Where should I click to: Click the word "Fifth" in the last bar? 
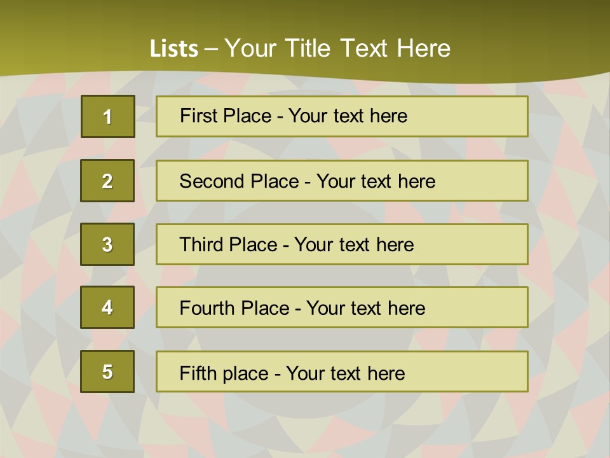coord(198,373)
